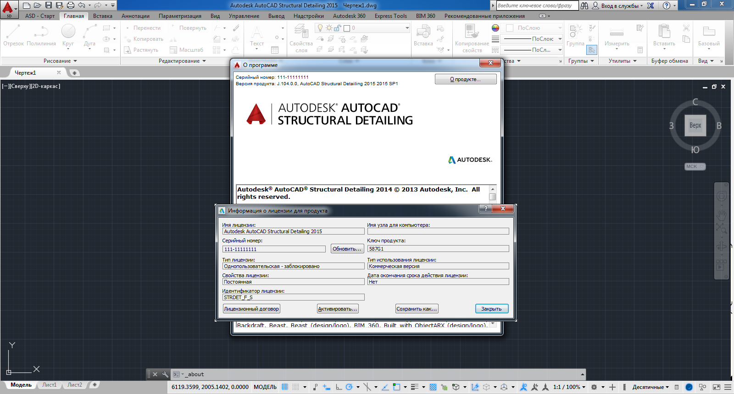Click the Вставить paste tool
The image size is (734, 394).
pos(664,36)
